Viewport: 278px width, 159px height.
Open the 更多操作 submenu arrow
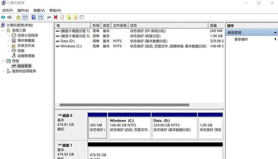click(275, 39)
